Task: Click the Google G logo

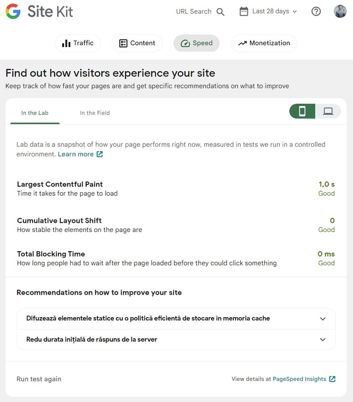Action: (13, 11)
